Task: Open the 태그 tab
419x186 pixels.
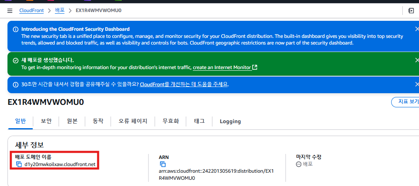Action: tap(200, 121)
